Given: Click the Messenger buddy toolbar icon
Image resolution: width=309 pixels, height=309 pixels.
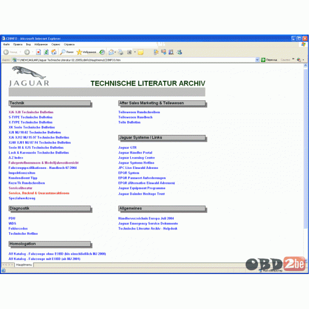Looking at the screenshot, I should tap(179, 52).
